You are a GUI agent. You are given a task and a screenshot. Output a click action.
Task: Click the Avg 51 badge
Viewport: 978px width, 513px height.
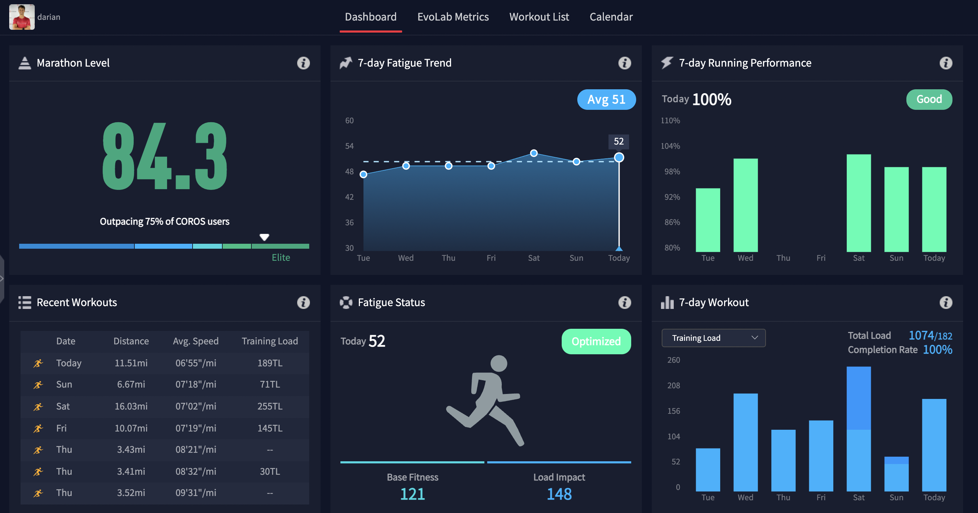pos(606,100)
